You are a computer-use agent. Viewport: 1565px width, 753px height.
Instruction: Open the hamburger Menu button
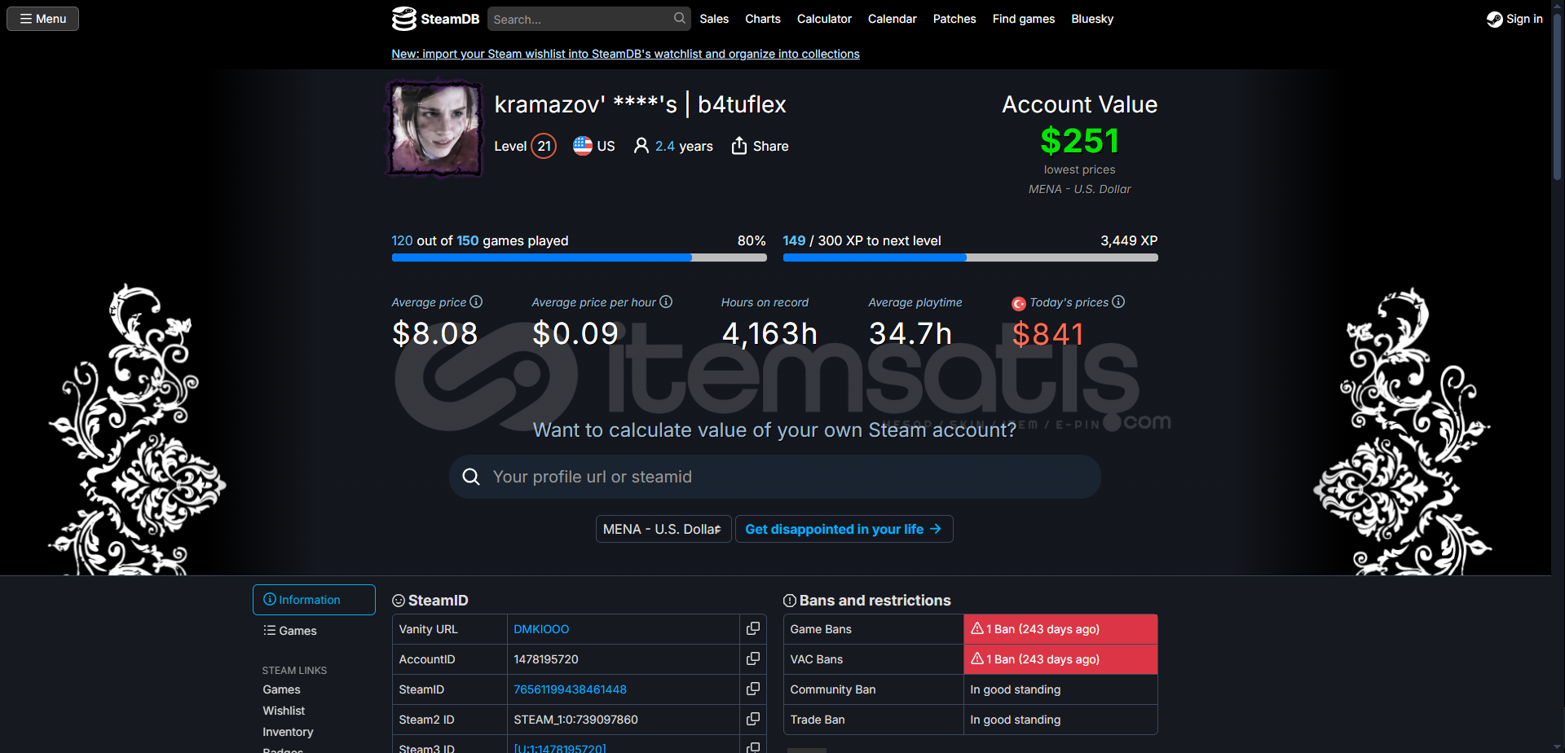click(43, 19)
